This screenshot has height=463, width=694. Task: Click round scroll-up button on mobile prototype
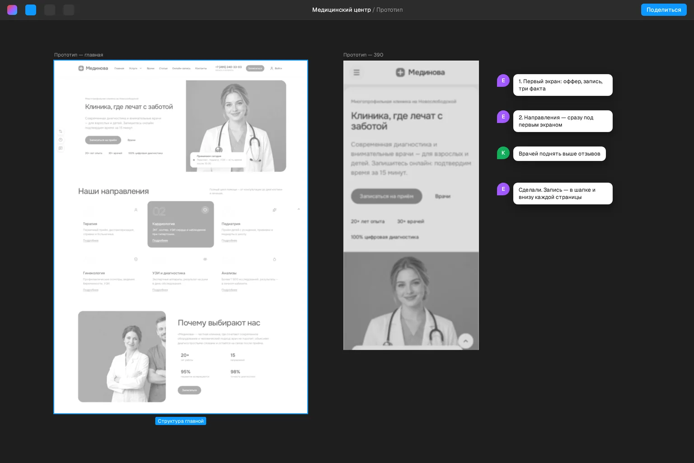(465, 341)
